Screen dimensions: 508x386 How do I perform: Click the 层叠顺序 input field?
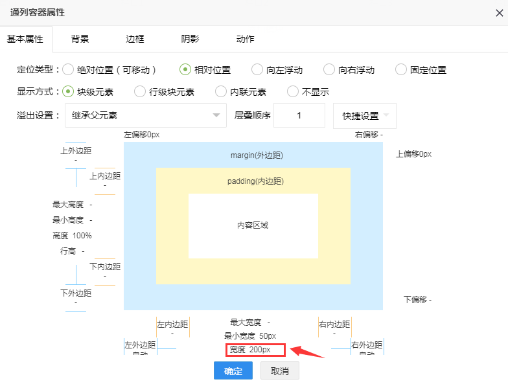[299, 116]
